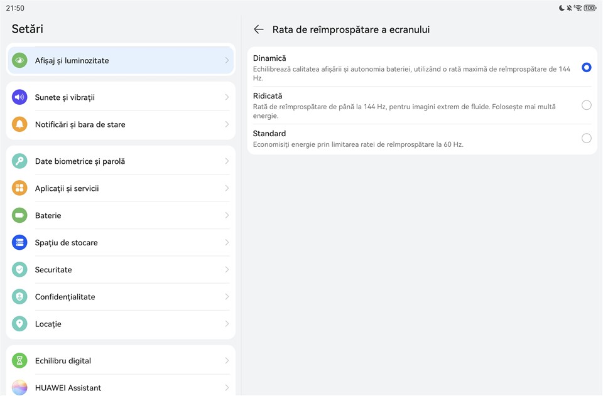Click the speaker icon for Sunete și vibrații
Image resolution: width=603 pixels, height=396 pixels.
pos(19,97)
